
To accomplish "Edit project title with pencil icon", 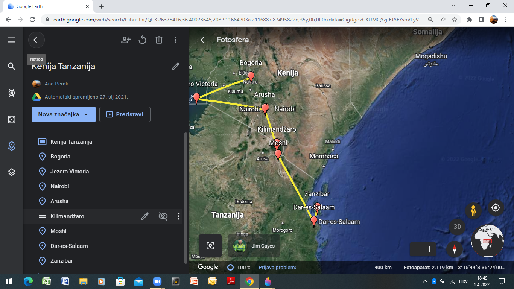I will pyautogui.click(x=175, y=67).
